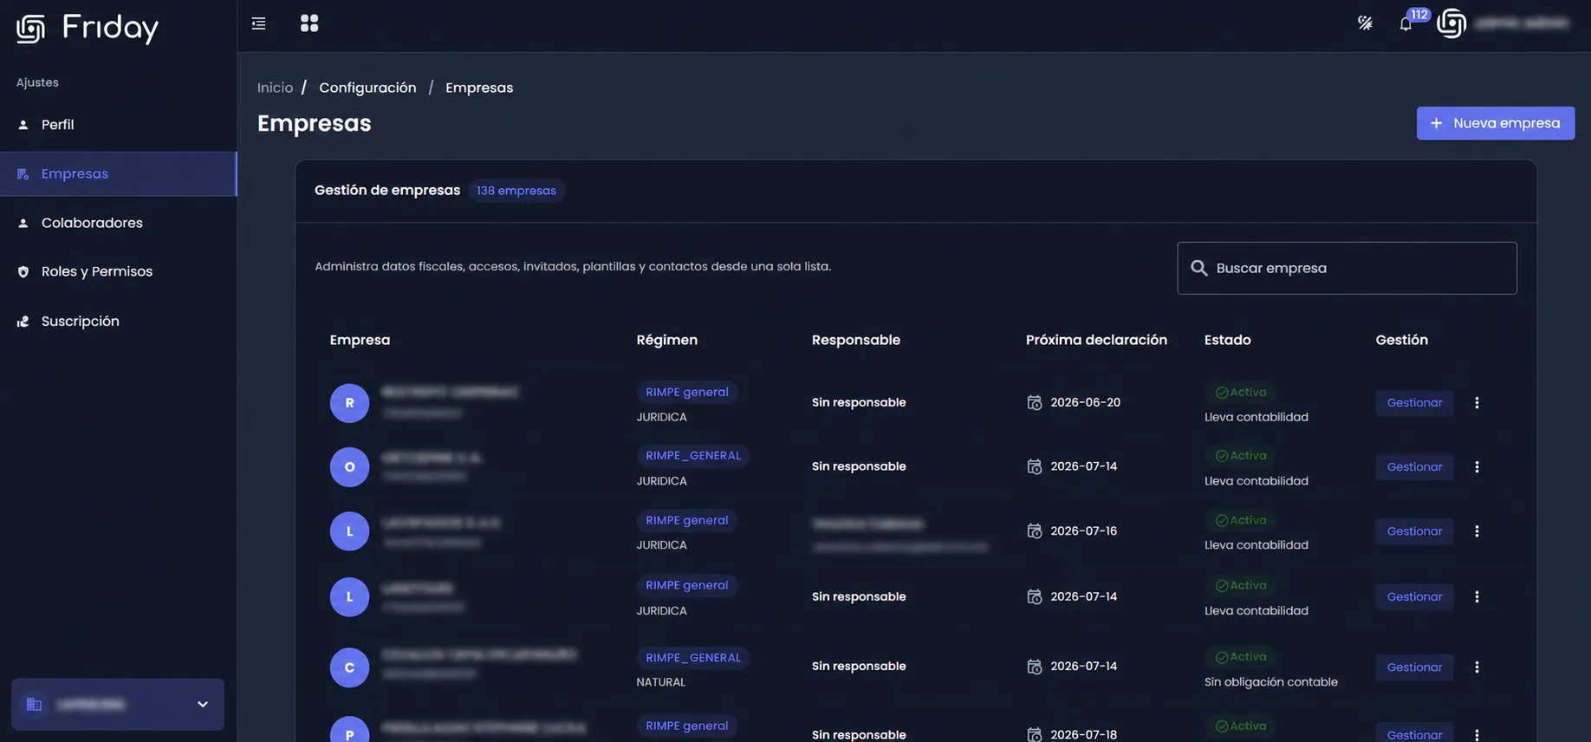1591x742 pixels.
Task: Click the Régimen column header
Action: [x=666, y=340]
